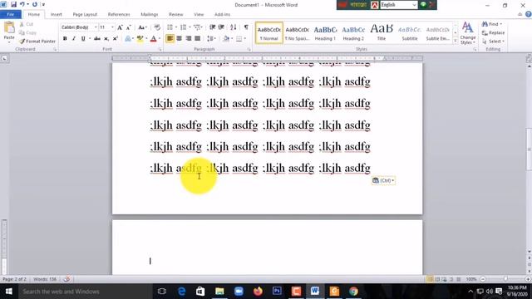Image resolution: width=532 pixels, height=299 pixels.
Task: Click the Replace button
Action: pyautogui.click(x=493, y=33)
